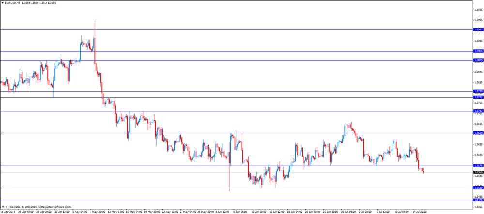The image size is (484, 214).
Task: Select the 1.3789 horizontal line price label
Action: click(x=479, y=91)
